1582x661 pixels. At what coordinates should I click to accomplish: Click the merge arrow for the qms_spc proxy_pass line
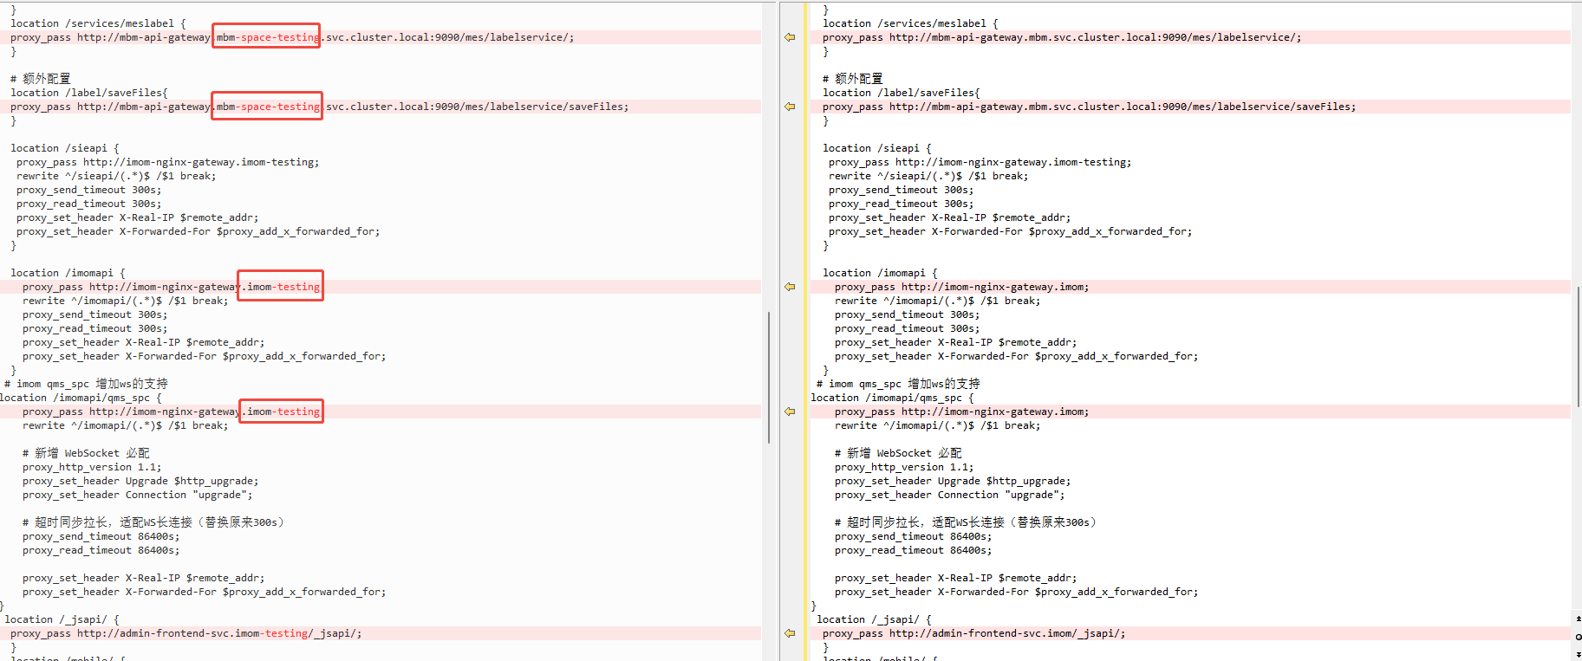(x=790, y=412)
